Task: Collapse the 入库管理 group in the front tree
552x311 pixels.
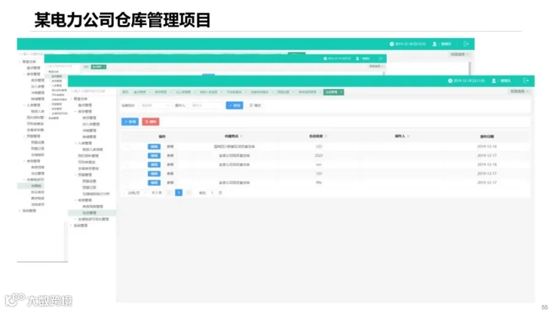Action: coord(75,144)
